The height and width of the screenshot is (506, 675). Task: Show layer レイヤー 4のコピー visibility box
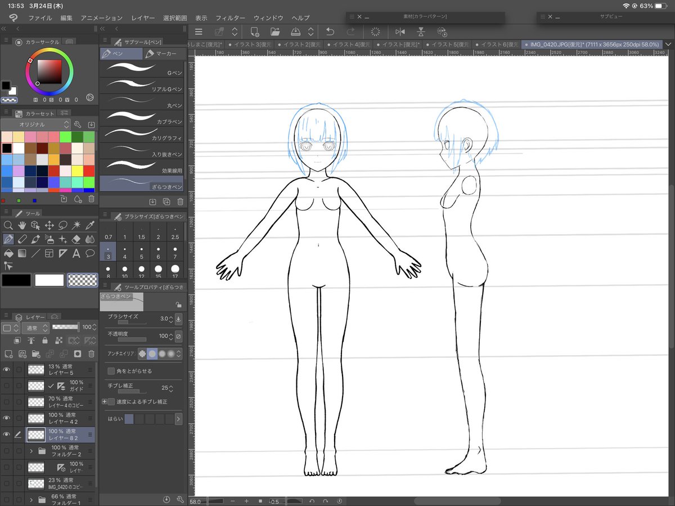[7, 402]
